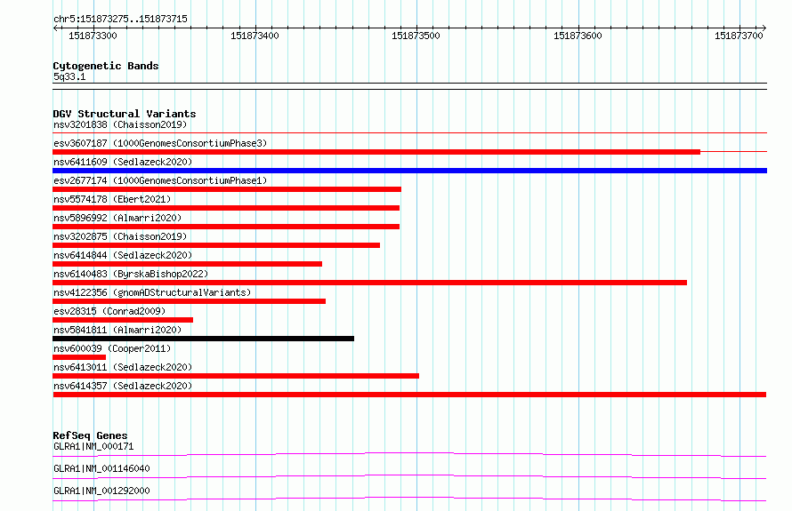Viewport: 792px width, 511px height.
Task: Click the DGV Structural Variants track heading
Action: pos(125,114)
